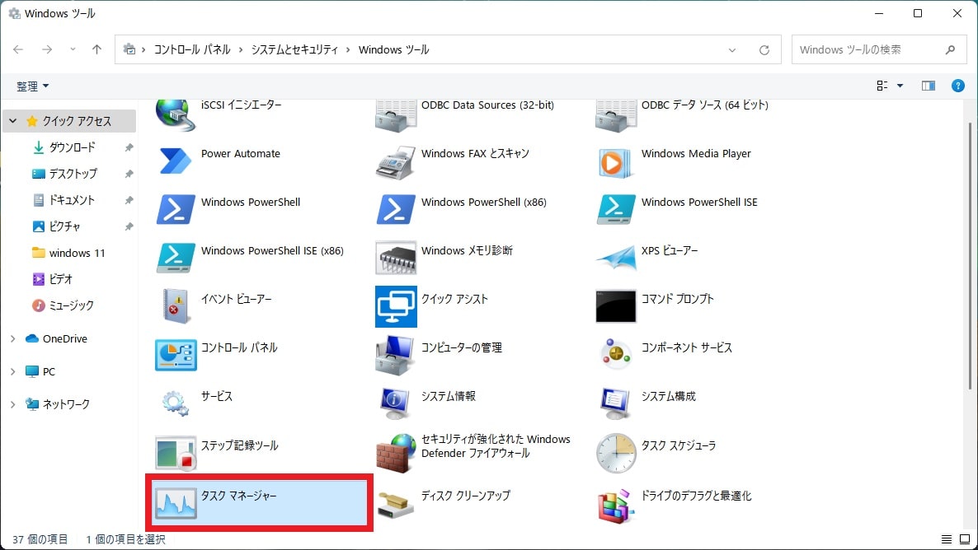Viewport: 978px width, 550px height.
Task: Go to コントロール パネル in breadcrumb
Action: 192,50
